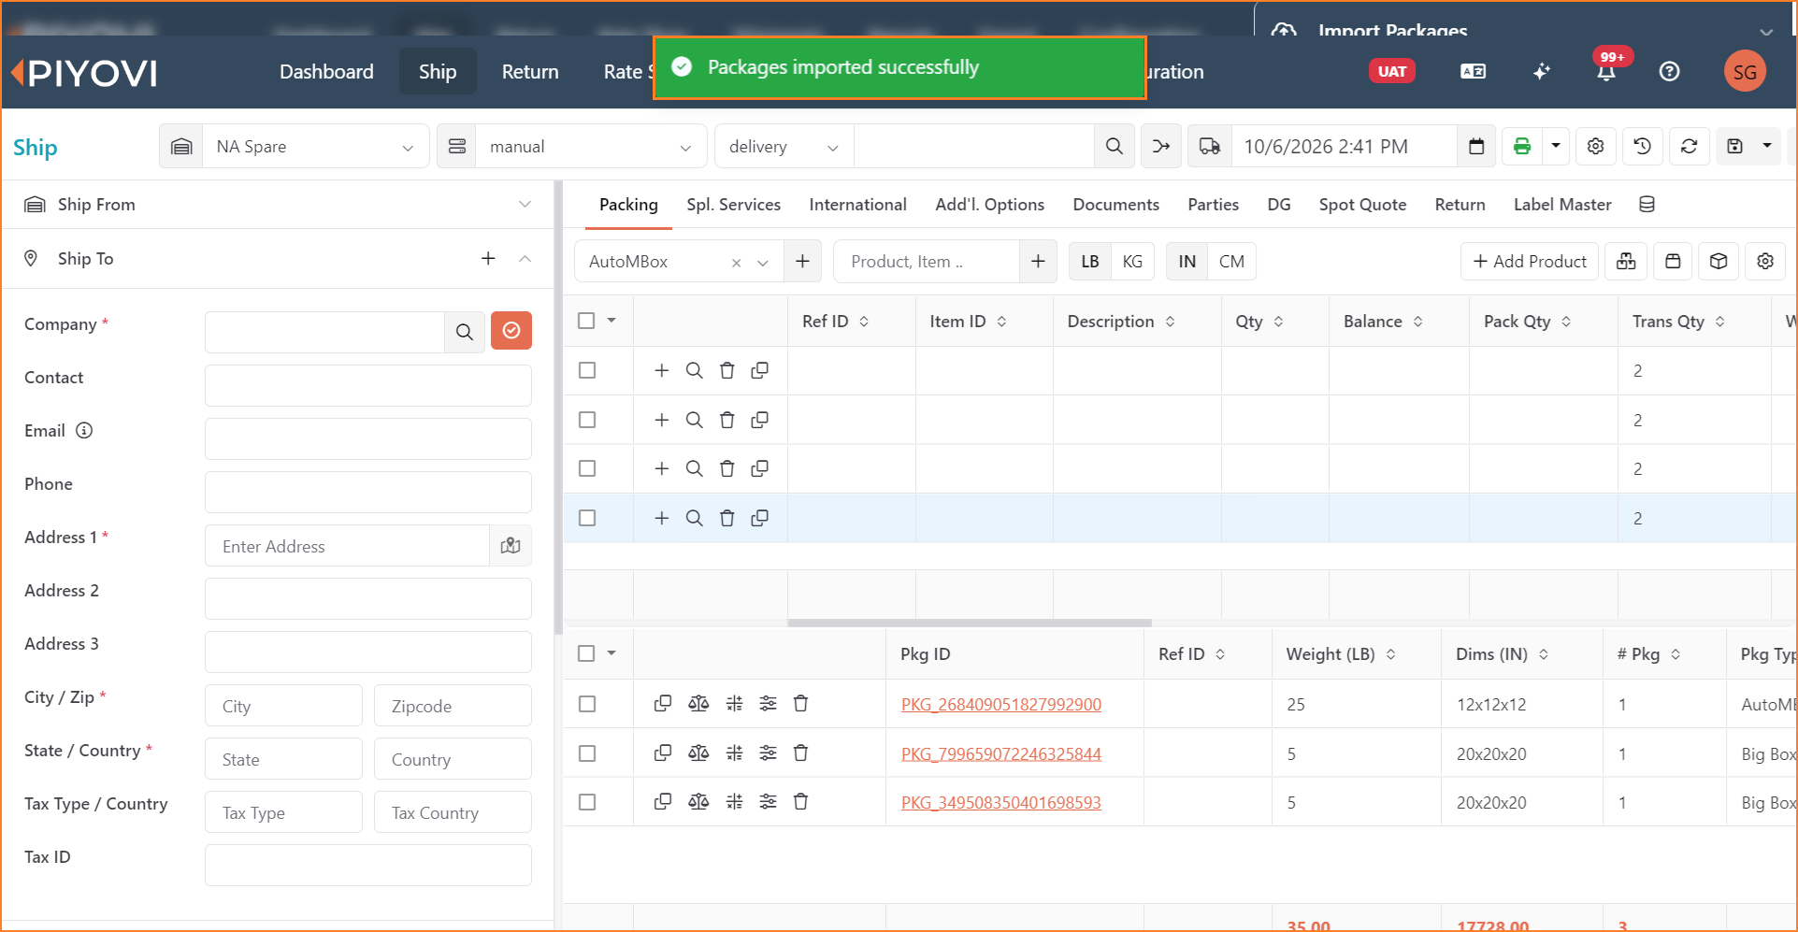
Task: Click the refresh icon in ship toolbar
Action: pyautogui.click(x=1689, y=147)
